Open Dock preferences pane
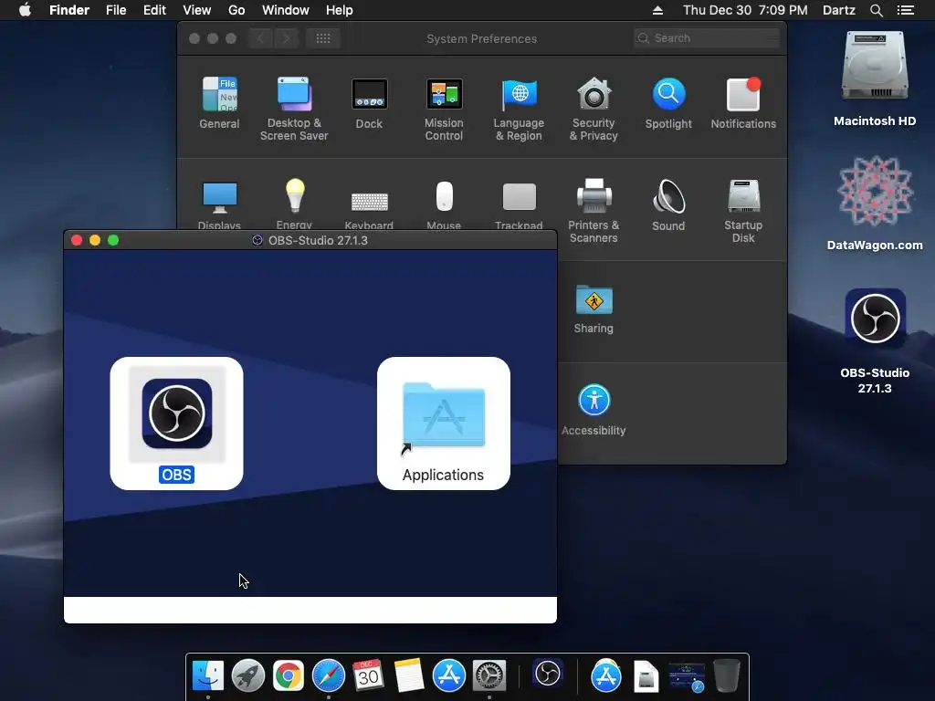 click(x=369, y=103)
